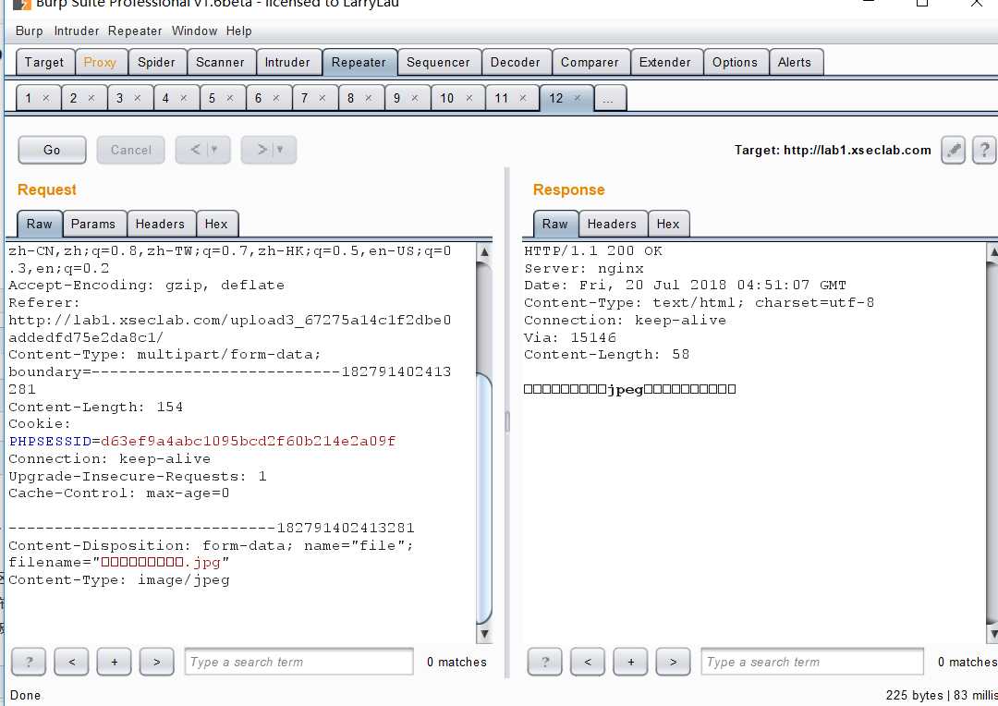Open request search help question-mark button

tap(29, 662)
